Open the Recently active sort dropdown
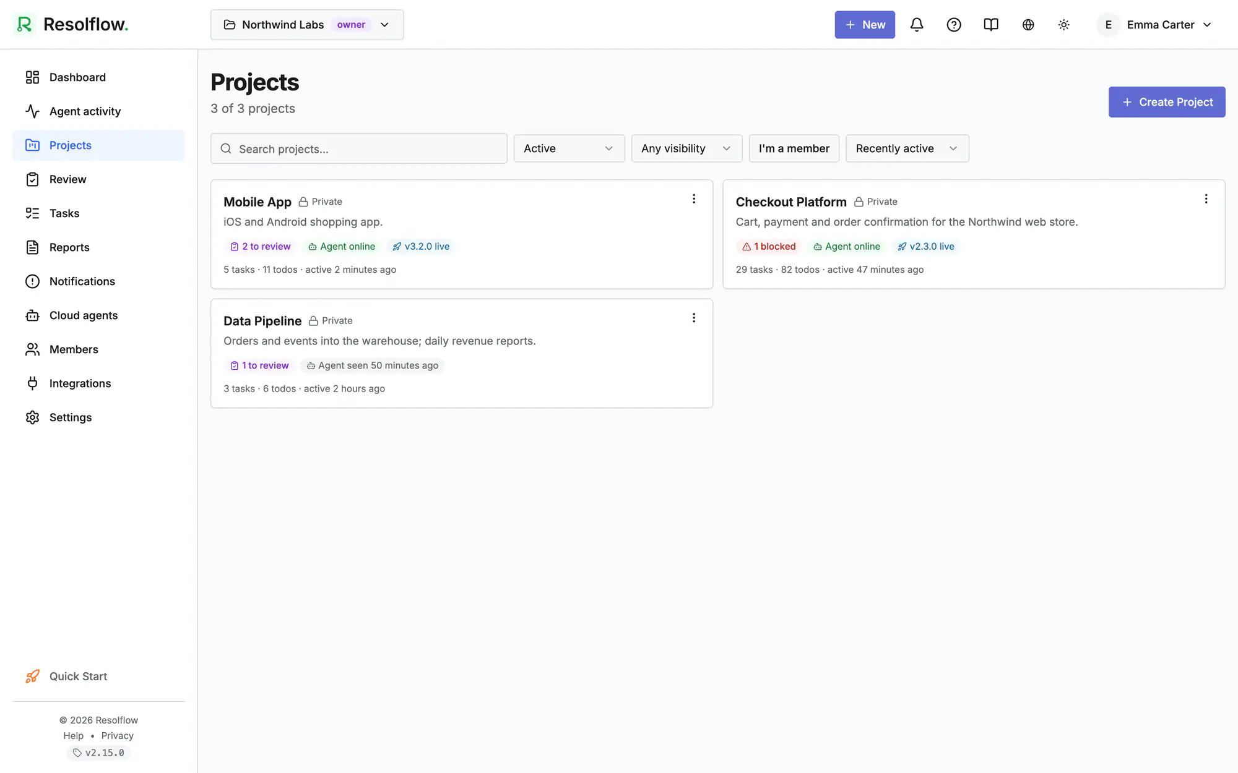This screenshot has height=773, width=1238. 907,148
